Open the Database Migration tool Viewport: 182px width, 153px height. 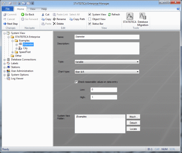click(x=143, y=19)
